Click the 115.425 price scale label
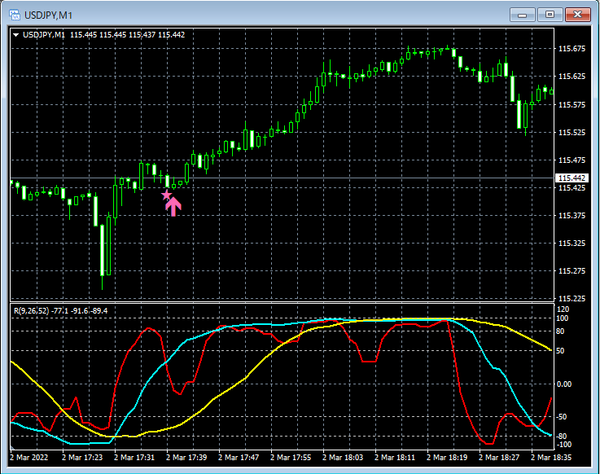This screenshot has width=600, height=474. (572, 187)
